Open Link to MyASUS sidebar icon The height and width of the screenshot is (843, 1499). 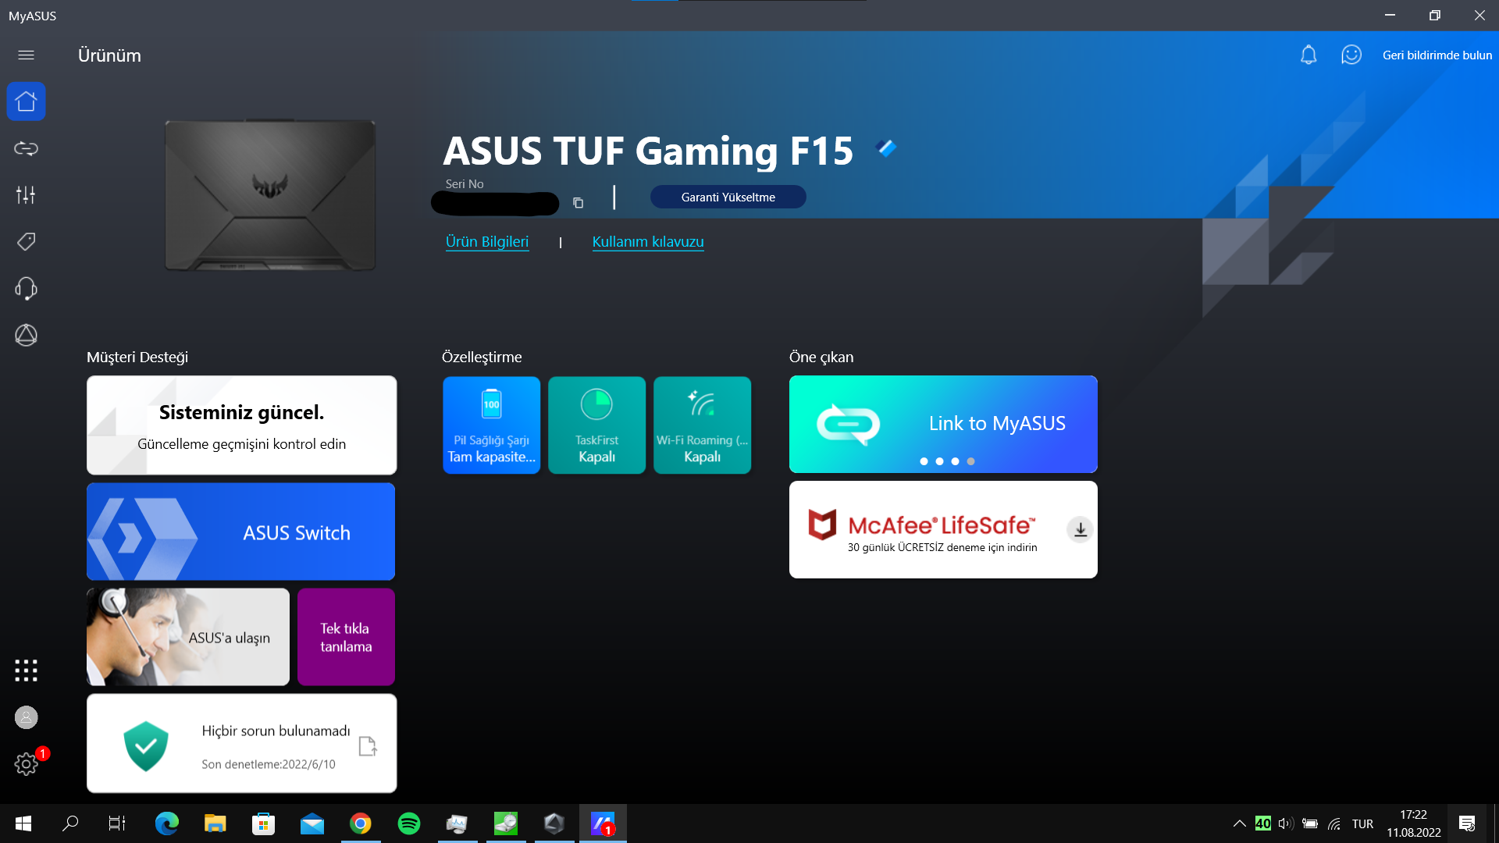pos(26,148)
